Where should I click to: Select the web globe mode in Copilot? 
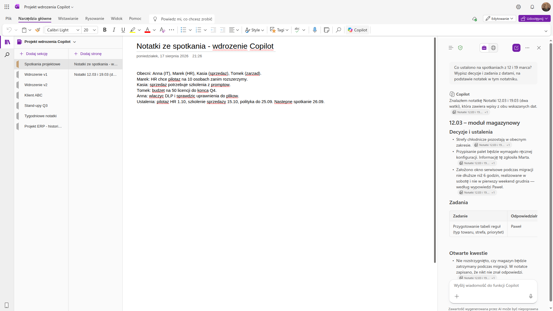[493, 48]
